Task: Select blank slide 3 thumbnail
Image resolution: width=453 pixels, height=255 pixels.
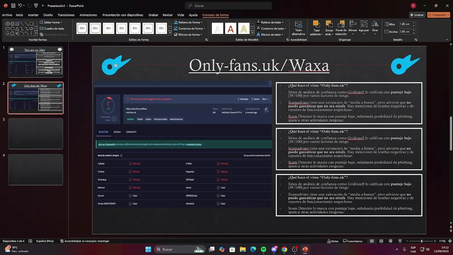Action: pos(35,134)
